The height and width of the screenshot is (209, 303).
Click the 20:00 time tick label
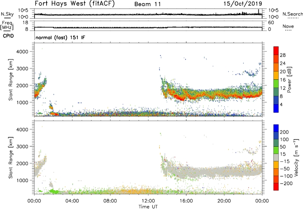pyautogui.click(x=224, y=201)
